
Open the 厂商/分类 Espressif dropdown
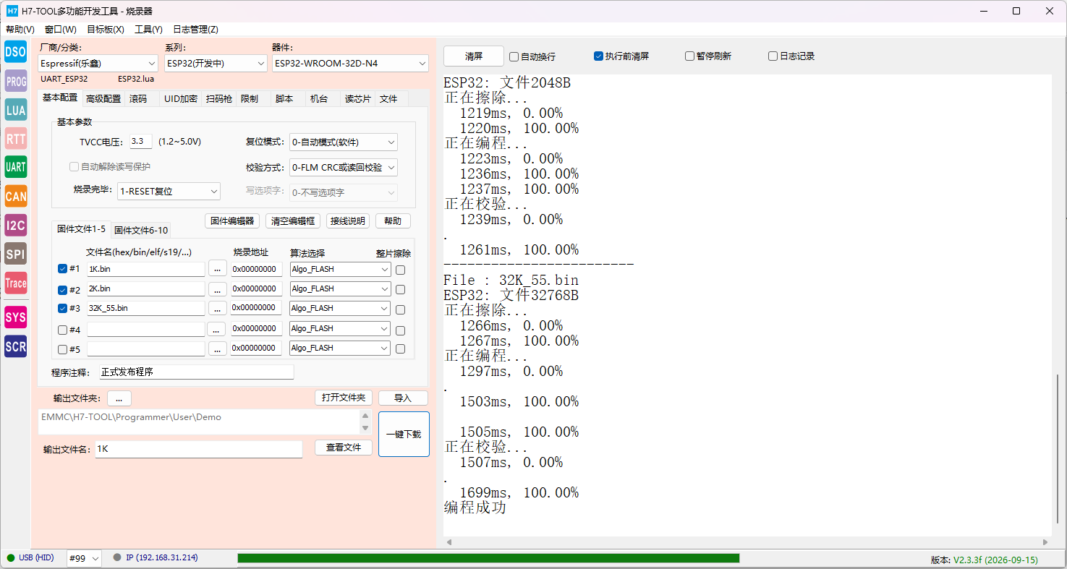click(98, 64)
